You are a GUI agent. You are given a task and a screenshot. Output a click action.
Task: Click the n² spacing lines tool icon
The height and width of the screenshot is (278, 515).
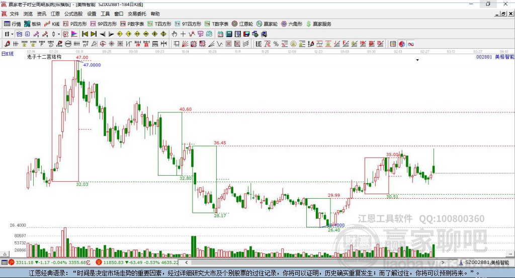85,44
